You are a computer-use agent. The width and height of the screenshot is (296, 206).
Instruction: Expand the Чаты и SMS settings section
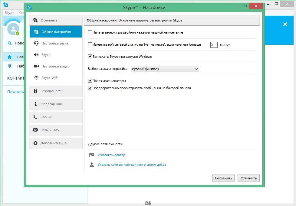point(56,130)
